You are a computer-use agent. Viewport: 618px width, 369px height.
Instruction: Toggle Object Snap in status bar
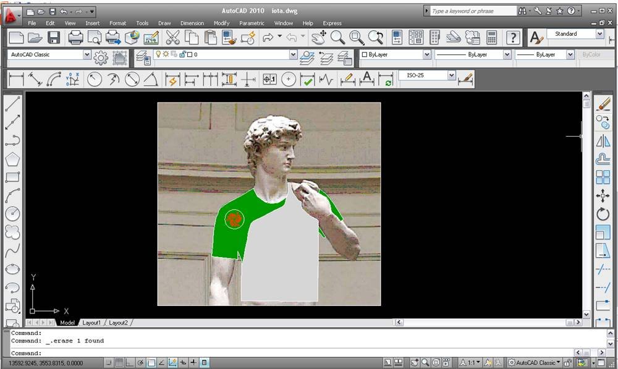tap(151, 362)
